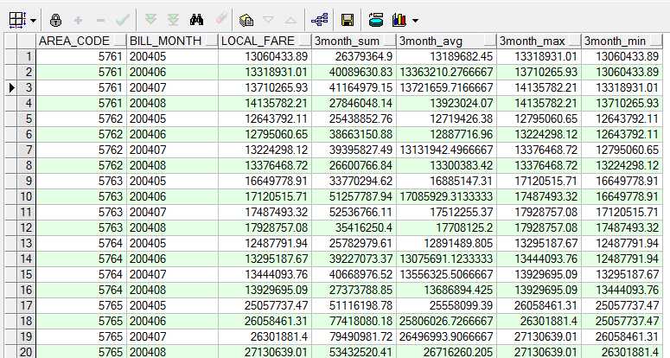Image resolution: width=670 pixels, height=358 pixels.
Task: Click the Fetch last page arrow icon
Action: tap(173, 20)
